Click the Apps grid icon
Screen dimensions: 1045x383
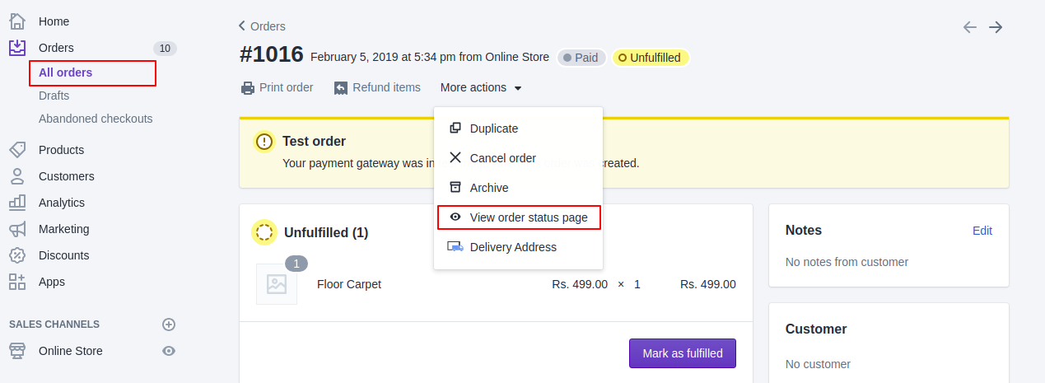click(x=17, y=282)
